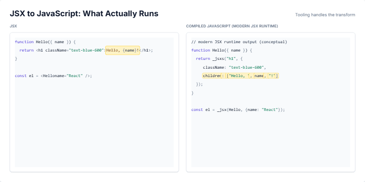Click the line className: "text-blue-600", in compiled panel
Screen dimensions: 365x182
pos(235,67)
